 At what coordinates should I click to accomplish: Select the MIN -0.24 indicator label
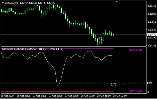pos(136,91)
